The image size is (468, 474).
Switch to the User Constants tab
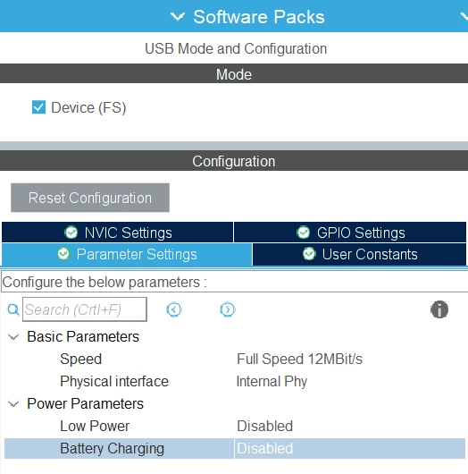tap(359, 255)
